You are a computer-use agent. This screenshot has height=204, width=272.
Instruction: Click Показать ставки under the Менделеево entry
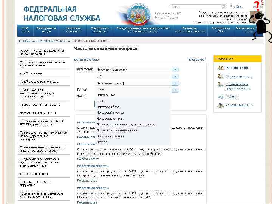point(88,159)
